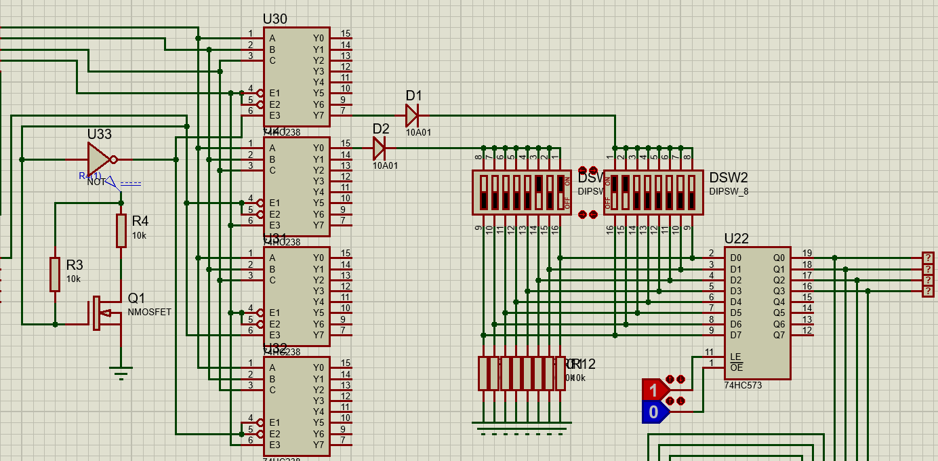
Task: Toggle DSW2 switch connected to pin 8
Action: 691,193
